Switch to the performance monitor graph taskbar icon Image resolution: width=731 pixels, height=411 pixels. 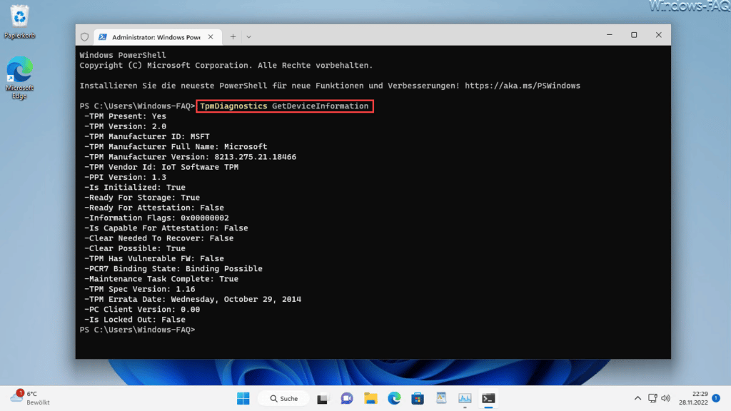coord(465,398)
